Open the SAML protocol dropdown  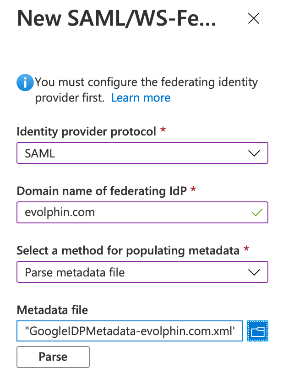tap(142, 153)
